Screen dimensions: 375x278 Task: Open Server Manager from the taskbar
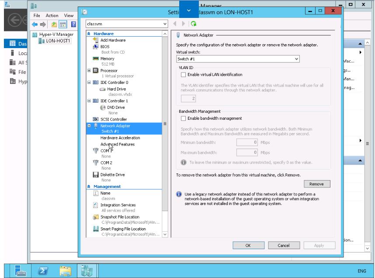click(21, 271)
